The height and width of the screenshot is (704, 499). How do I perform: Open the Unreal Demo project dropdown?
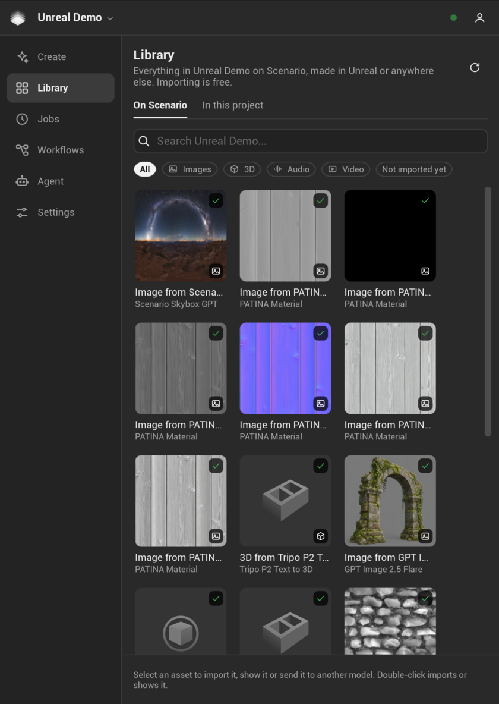[x=75, y=17]
